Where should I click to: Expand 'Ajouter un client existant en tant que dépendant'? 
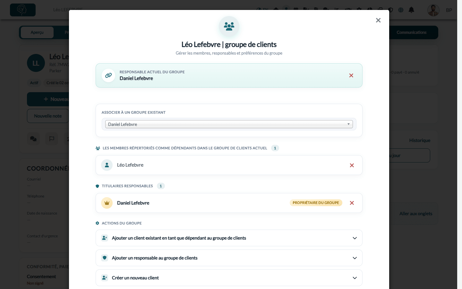229,238
